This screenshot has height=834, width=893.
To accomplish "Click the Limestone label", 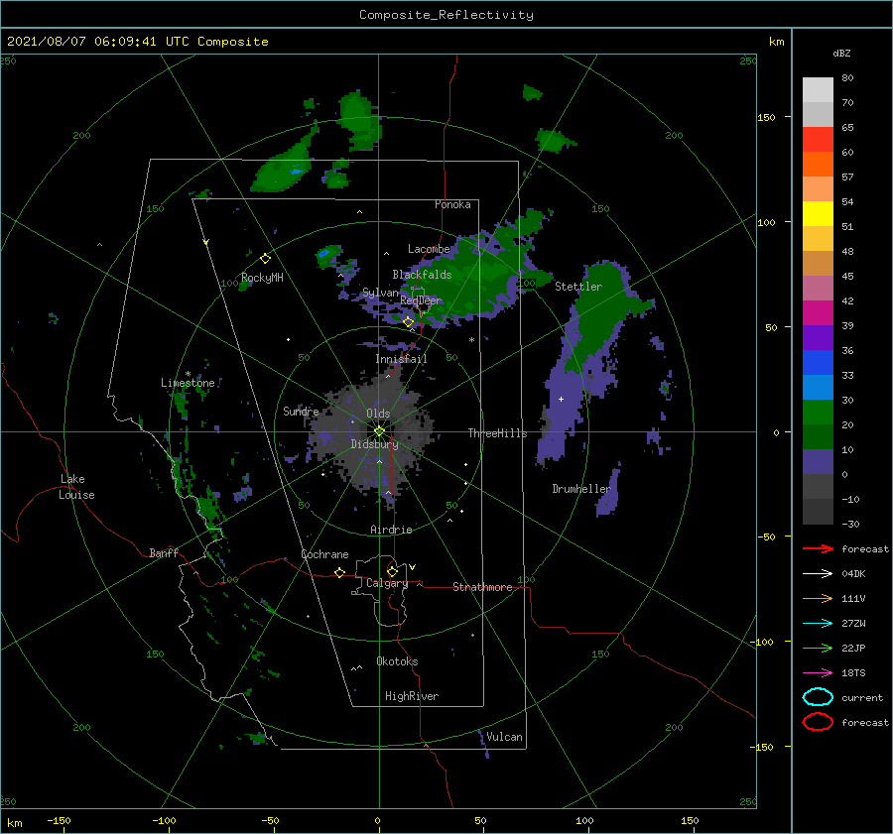I will [x=188, y=383].
